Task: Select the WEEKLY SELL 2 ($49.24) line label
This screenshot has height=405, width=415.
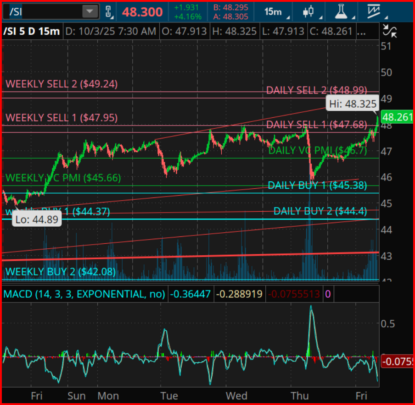Action: click(62, 84)
